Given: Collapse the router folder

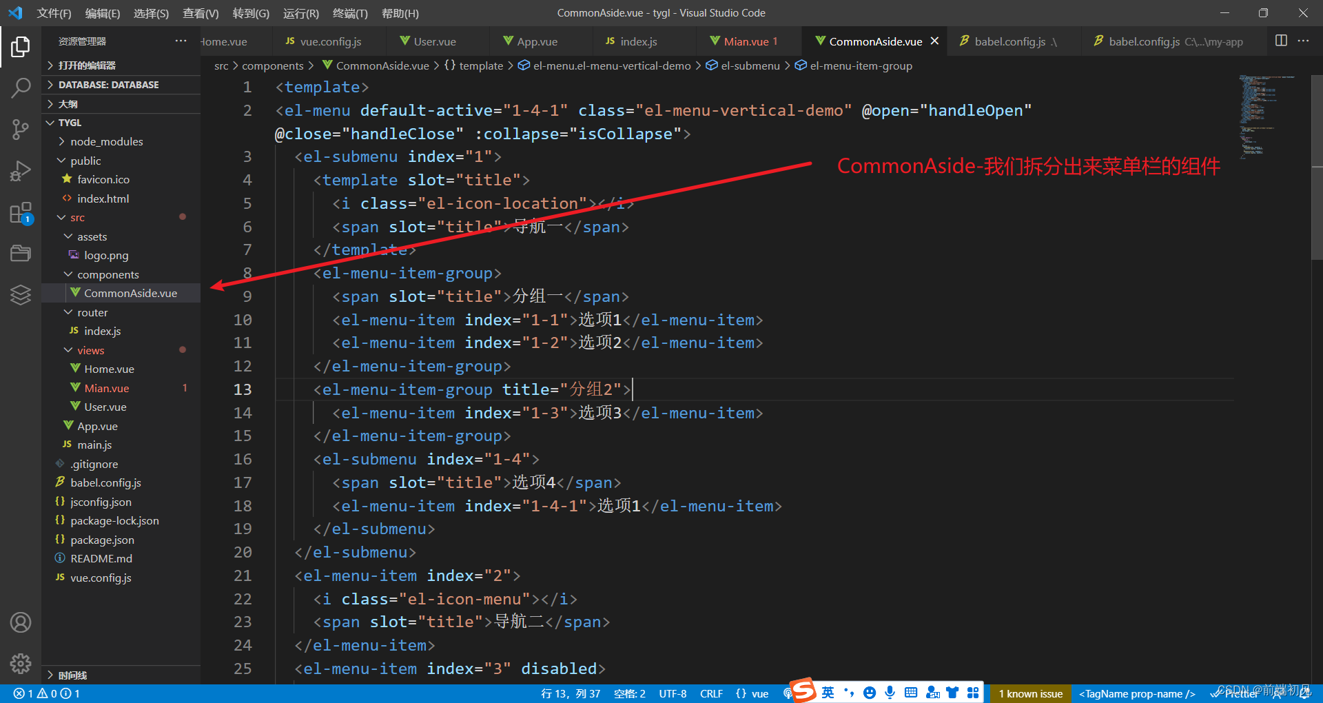Looking at the screenshot, I should click(121, 312).
